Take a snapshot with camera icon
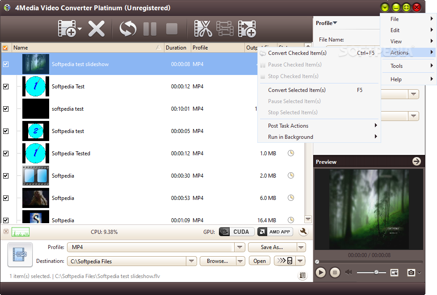This screenshot has width=437, height=295. [411, 272]
